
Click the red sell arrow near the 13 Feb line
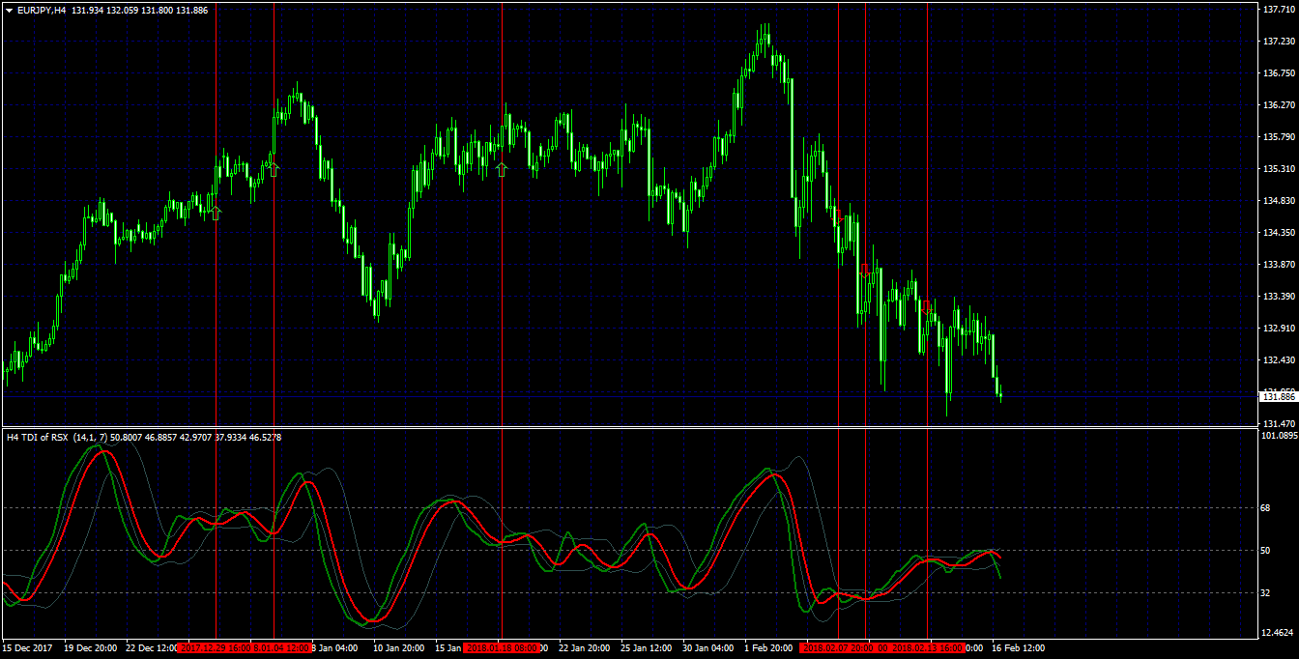click(926, 306)
